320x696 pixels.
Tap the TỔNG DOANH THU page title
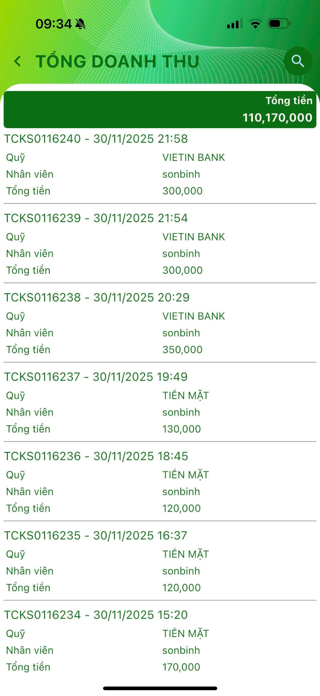tap(117, 61)
